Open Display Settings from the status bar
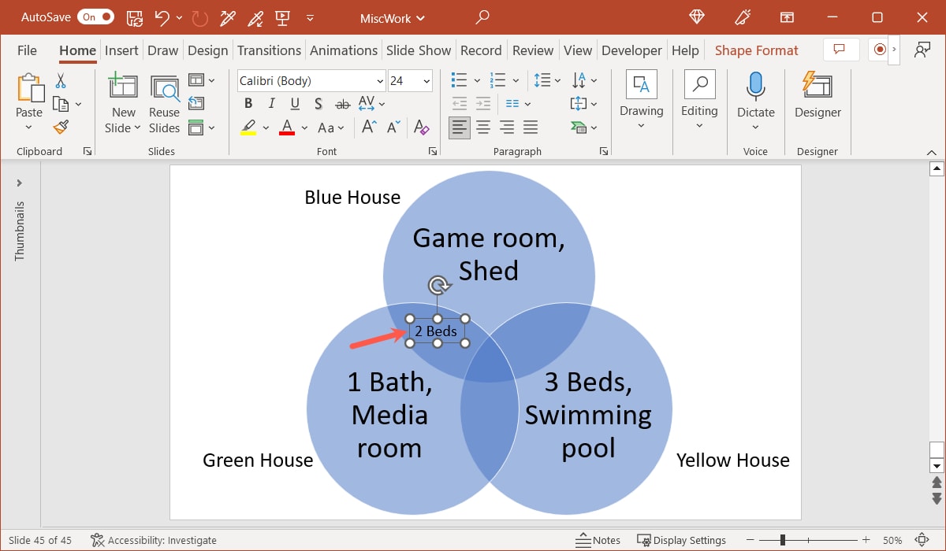This screenshot has width=946, height=551. tap(682, 540)
